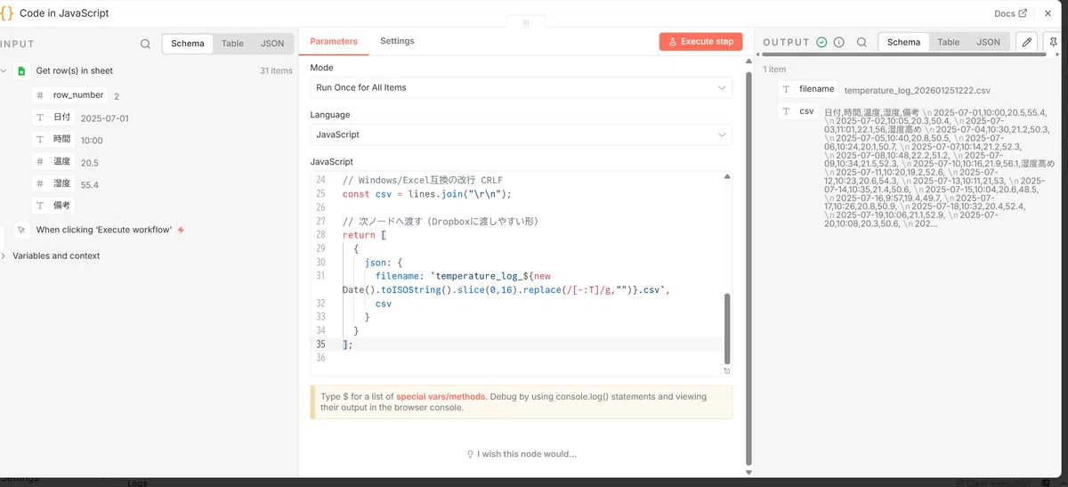Image resolution: width=1068 pixels, height=487 pixels.
Task: Click the code editor expand corner icon
Action: [727, 371]
